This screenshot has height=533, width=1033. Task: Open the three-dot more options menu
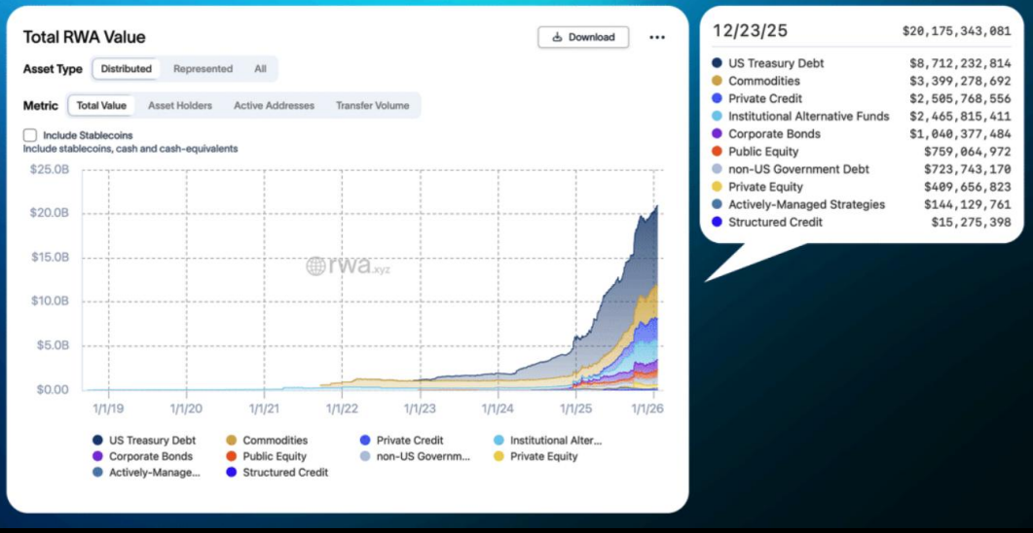[x=657, y=37]
